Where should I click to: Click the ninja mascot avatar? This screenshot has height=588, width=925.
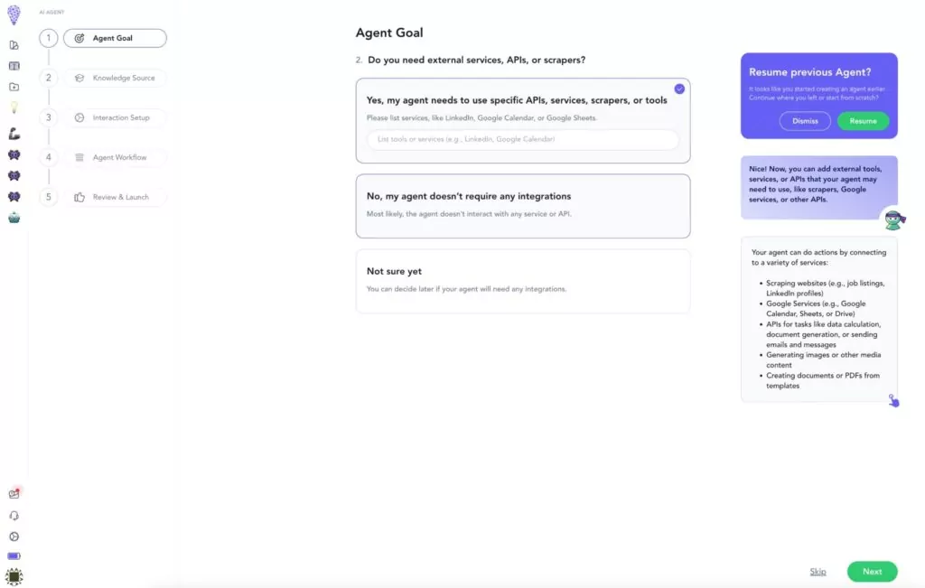tap(894, 220)
